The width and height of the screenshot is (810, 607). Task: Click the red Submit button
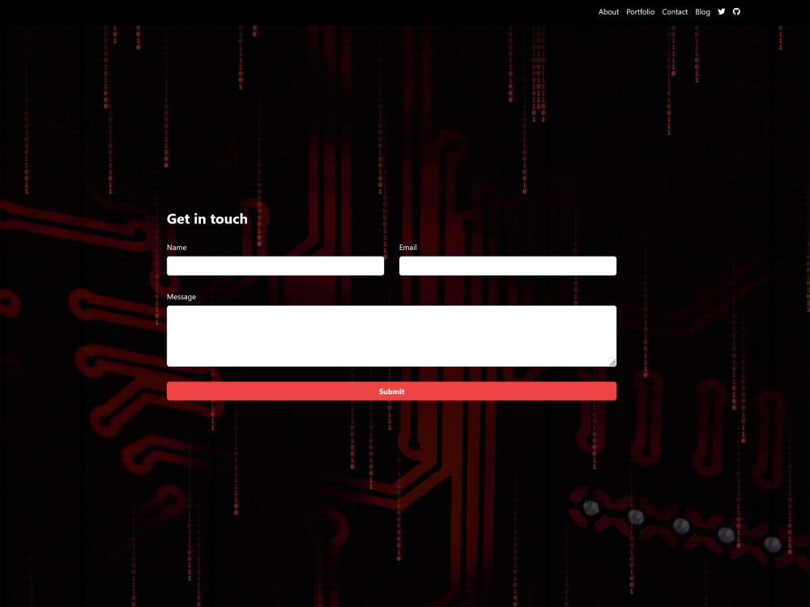[391, 391]
